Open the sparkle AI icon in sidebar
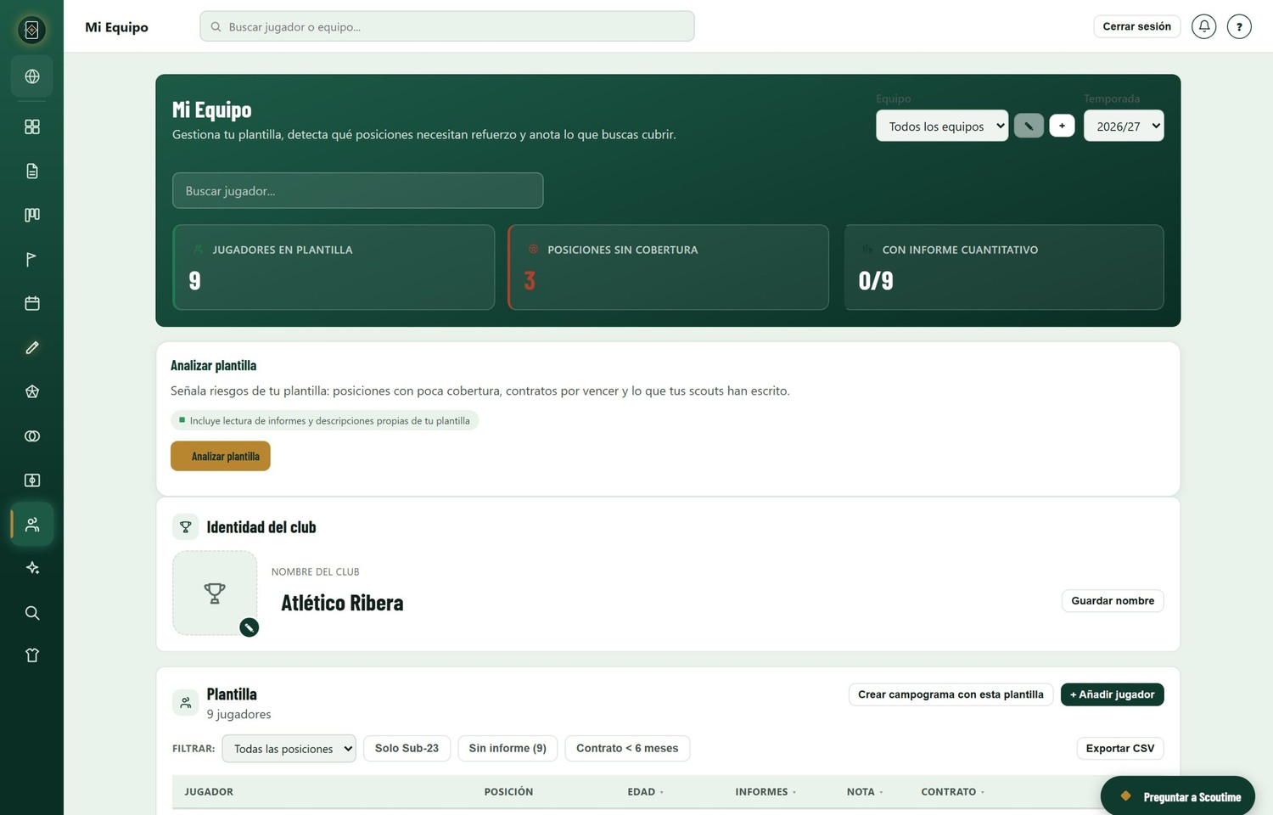1273x815 pixels. coord(32,568)
